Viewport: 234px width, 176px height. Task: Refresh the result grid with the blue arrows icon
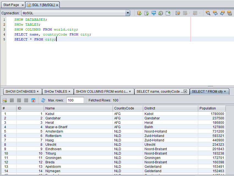(43, 100)
